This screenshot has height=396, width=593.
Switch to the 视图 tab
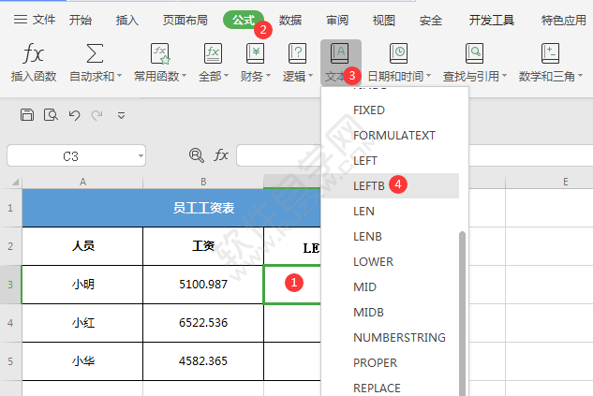tap(384, 20)
